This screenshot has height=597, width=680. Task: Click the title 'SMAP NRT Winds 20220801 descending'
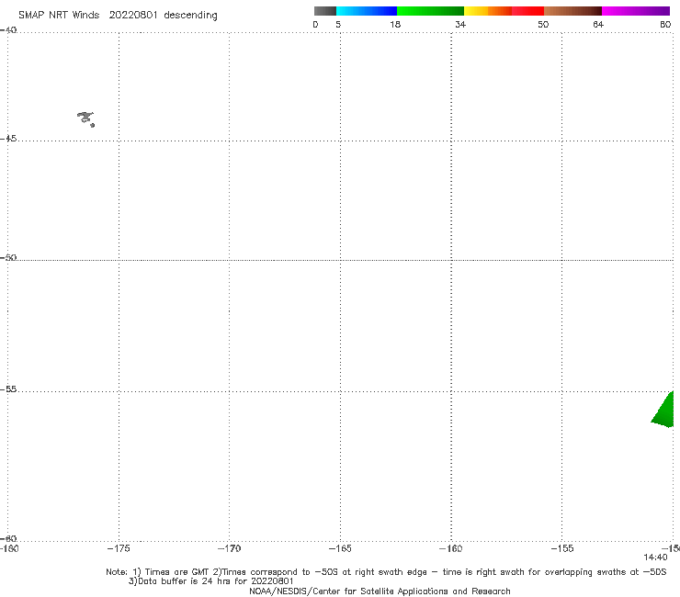pos(118,16)
